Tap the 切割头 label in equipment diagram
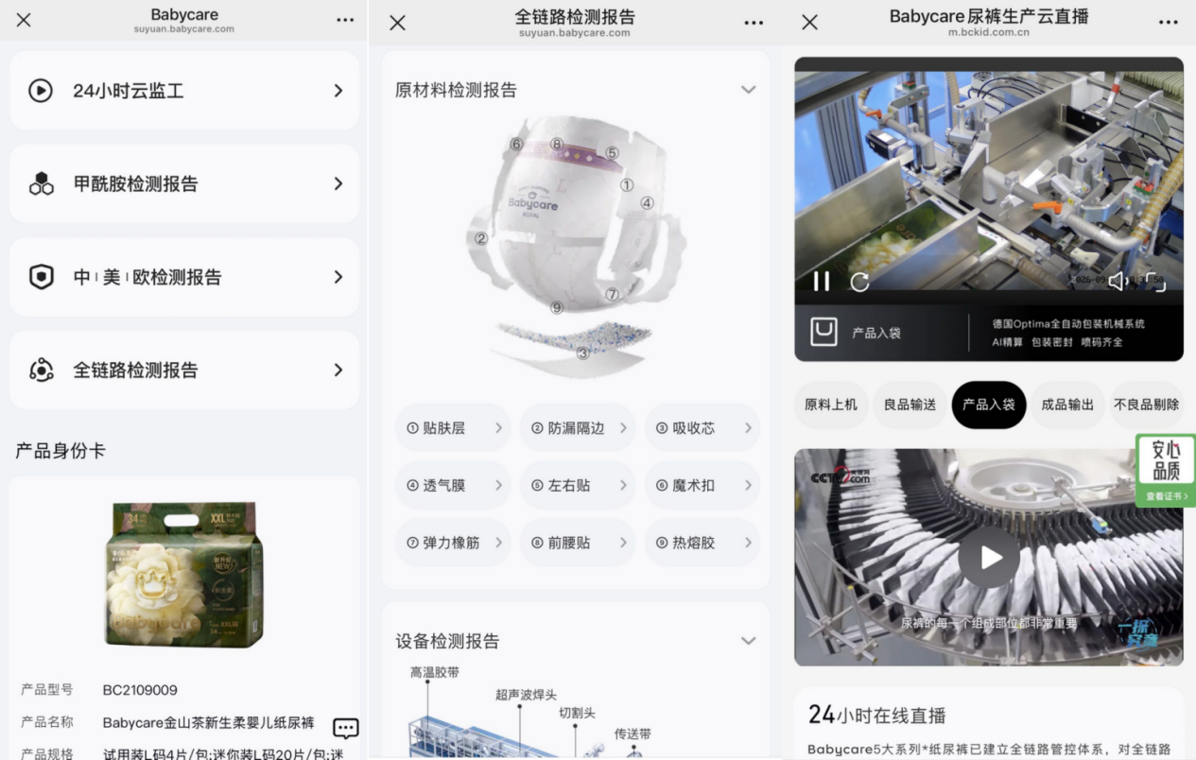Viewport: 1196px width, 760px height. pyautogui.click(x=577, y=714)
